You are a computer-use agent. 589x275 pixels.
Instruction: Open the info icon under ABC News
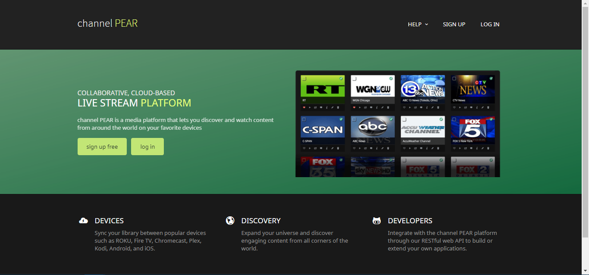(x=376, y=148)
